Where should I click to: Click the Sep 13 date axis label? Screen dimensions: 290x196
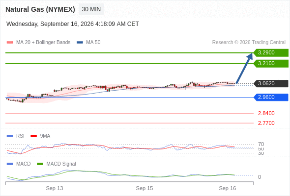(x=55, y=188)
